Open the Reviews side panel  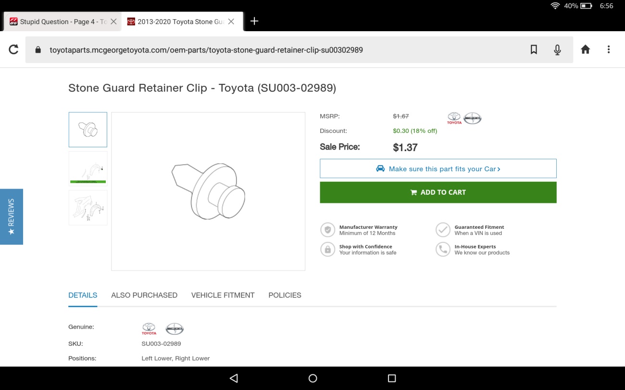click(x=11, y=217)
